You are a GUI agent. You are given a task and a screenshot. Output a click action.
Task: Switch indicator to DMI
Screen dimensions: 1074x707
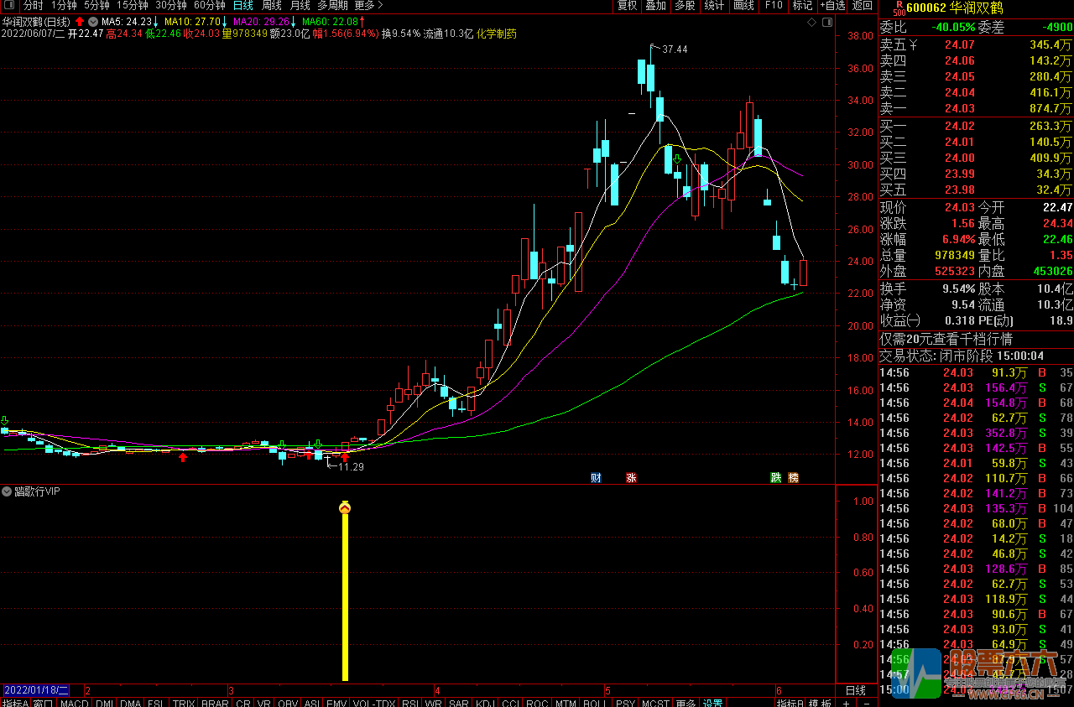tap(104, 703)
